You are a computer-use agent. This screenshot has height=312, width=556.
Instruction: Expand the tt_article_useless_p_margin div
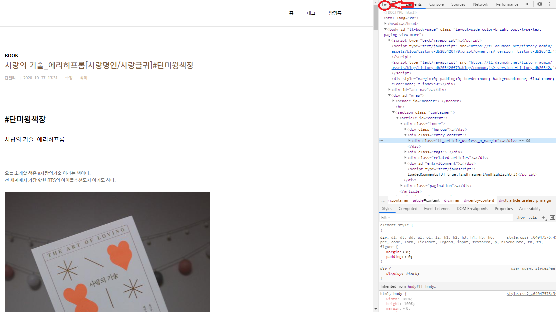(409, 141)
